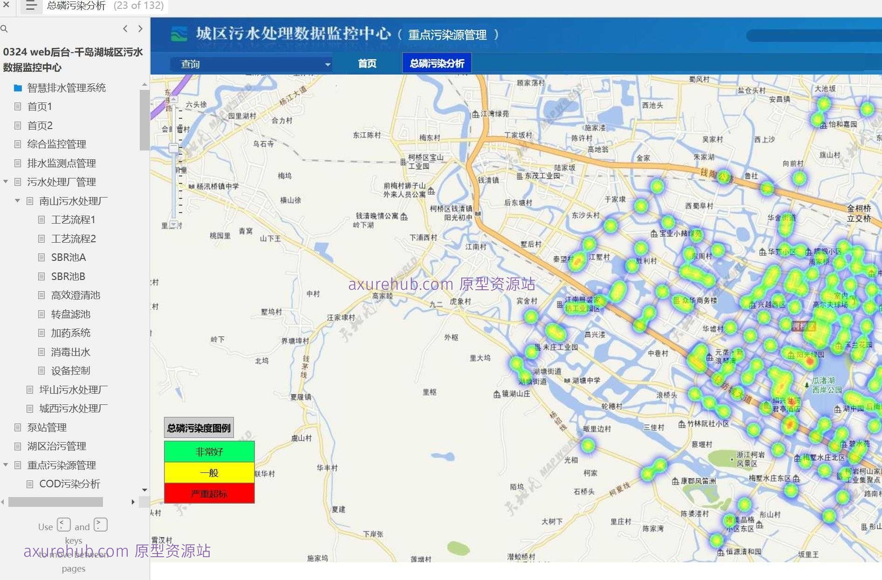Click the page icon next to 泵站管理

pos(18,427)
